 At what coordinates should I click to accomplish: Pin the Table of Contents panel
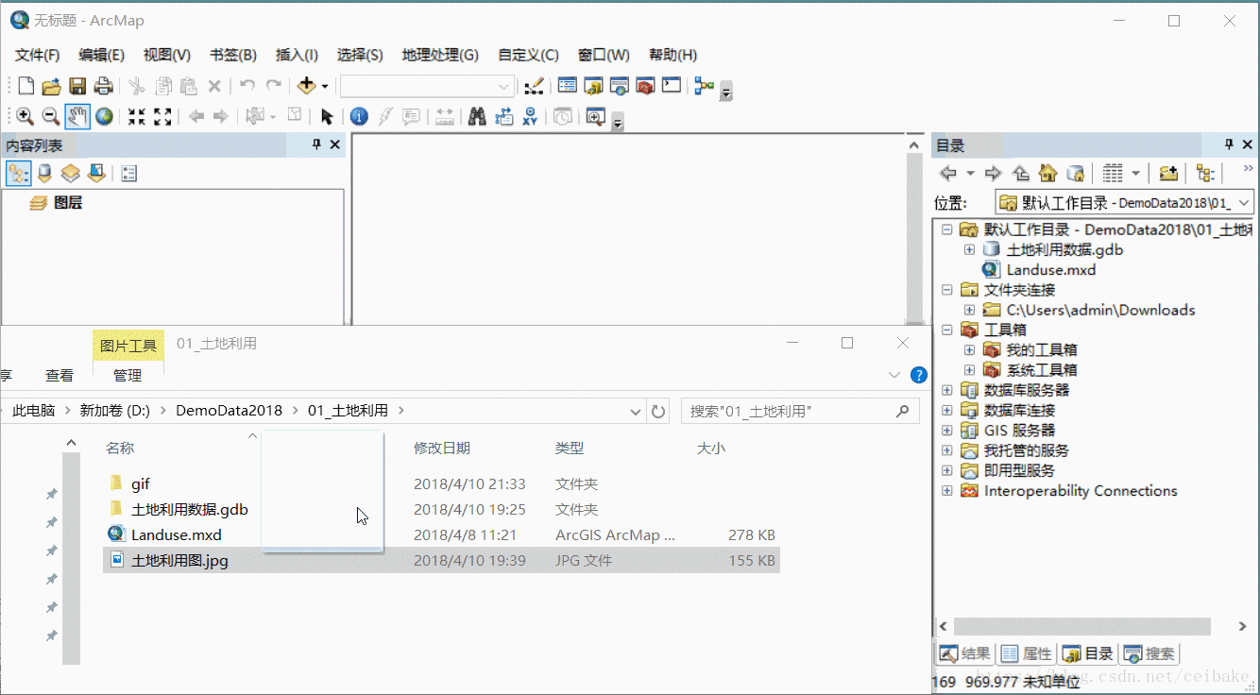coord(317,144)
